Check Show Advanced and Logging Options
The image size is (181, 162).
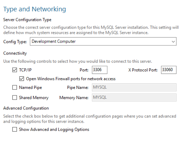coord(15,130)
